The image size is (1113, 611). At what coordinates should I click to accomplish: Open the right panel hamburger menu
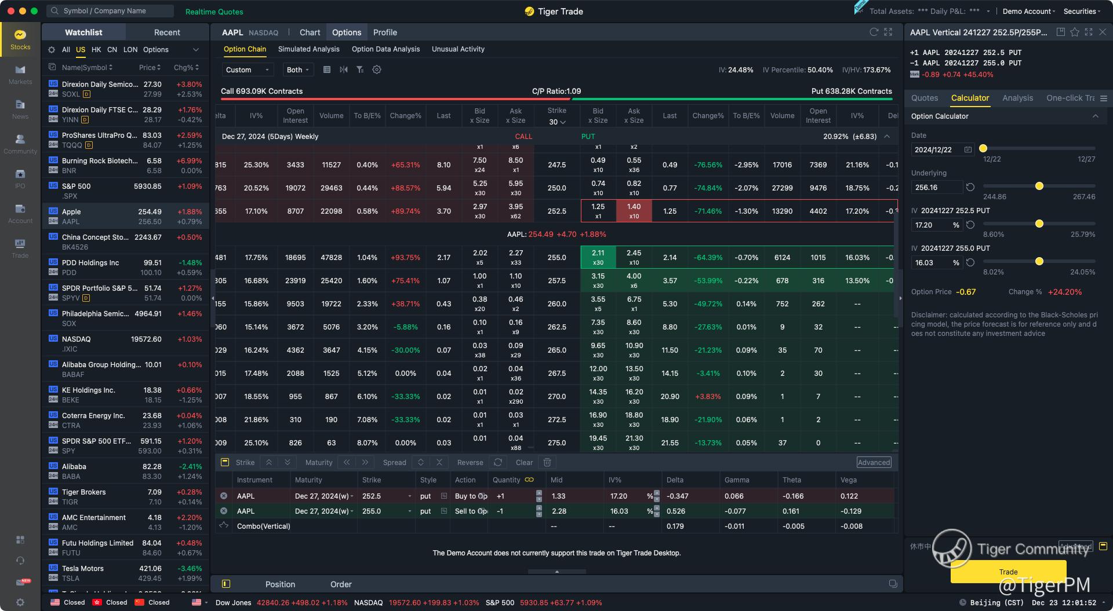[1103, 98]
